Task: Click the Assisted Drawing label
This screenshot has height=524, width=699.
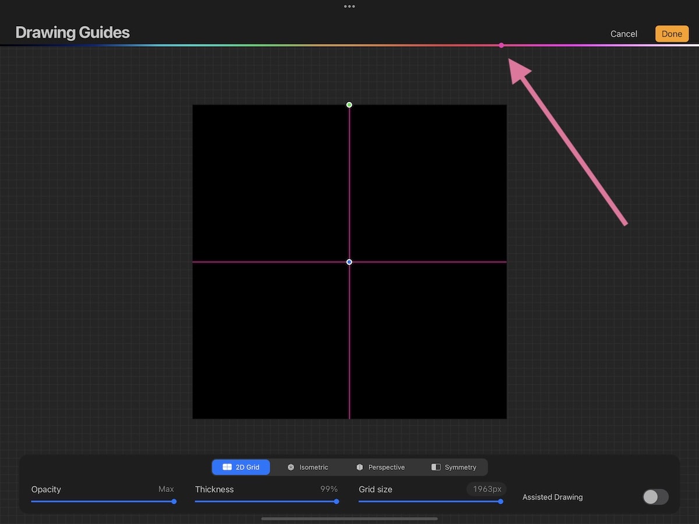Action: (x=552, y=497)
